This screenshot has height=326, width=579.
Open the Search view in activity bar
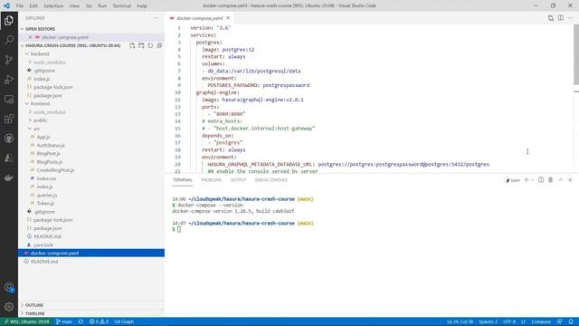(9, 40)
